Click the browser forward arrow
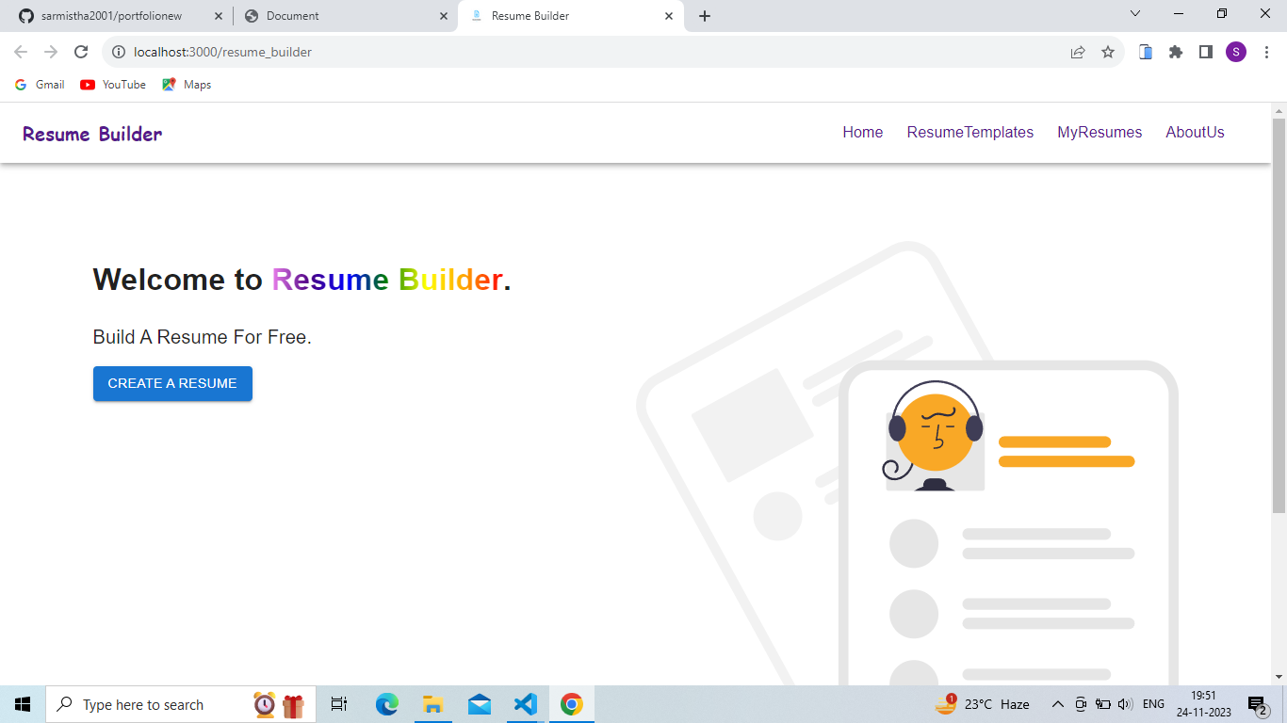Image resolution: width=1287 pixels, height=723 pixels. click(51, 52)
